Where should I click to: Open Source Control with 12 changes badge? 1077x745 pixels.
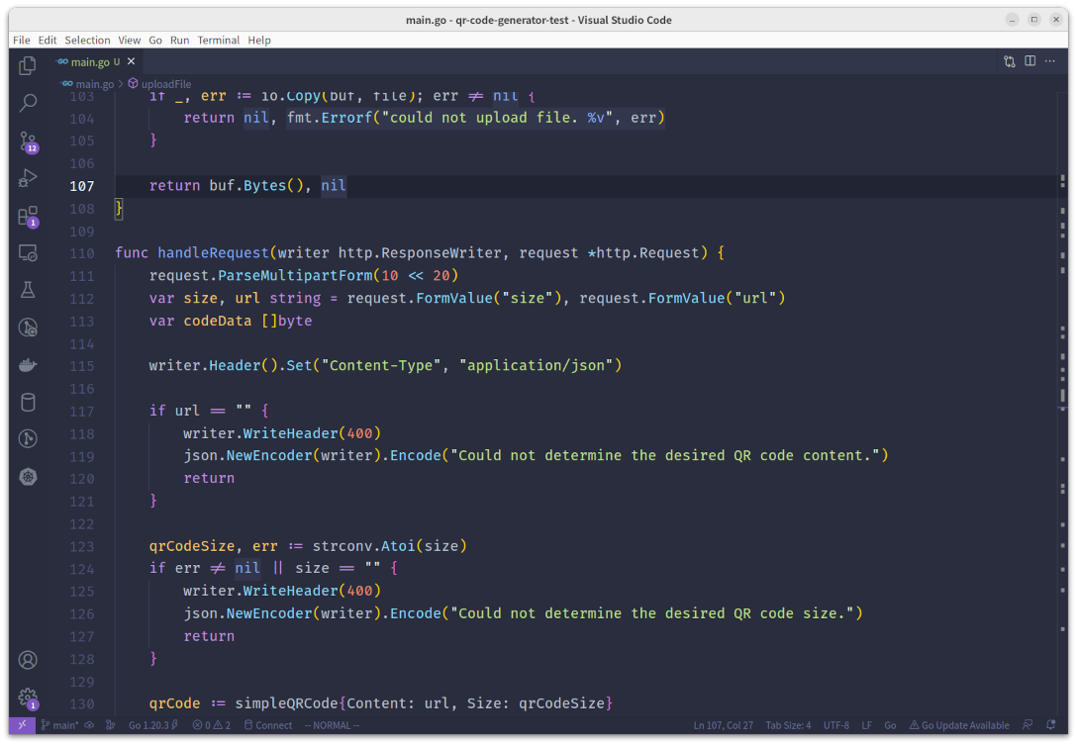click(28, 142)
